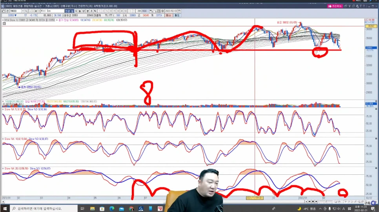Click the help question mark icon
Image resolution: width=379 pixels, height=212 pixels.
[x=364, y=6]
